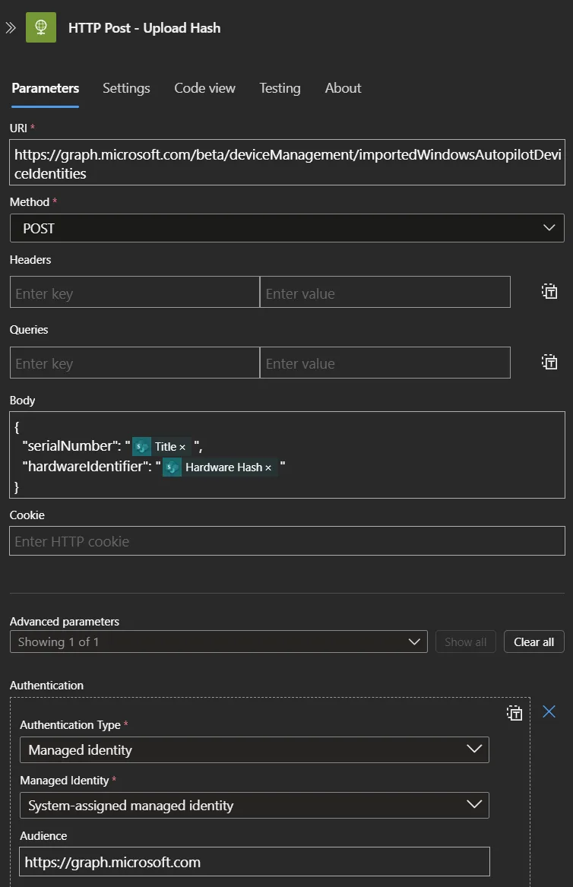
Task: Switch Headers to text mode icon
Action: [549, 291]
